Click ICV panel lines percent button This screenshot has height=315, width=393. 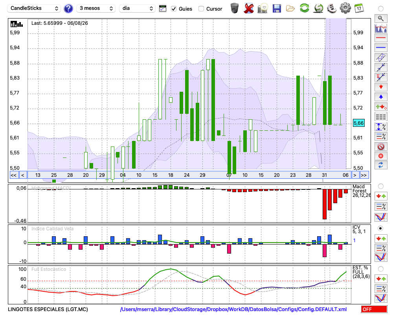381,248
